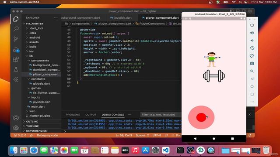Open the Explorer view in the activity bar
Screen dimensions: 280x157
(x=16, y=19)
